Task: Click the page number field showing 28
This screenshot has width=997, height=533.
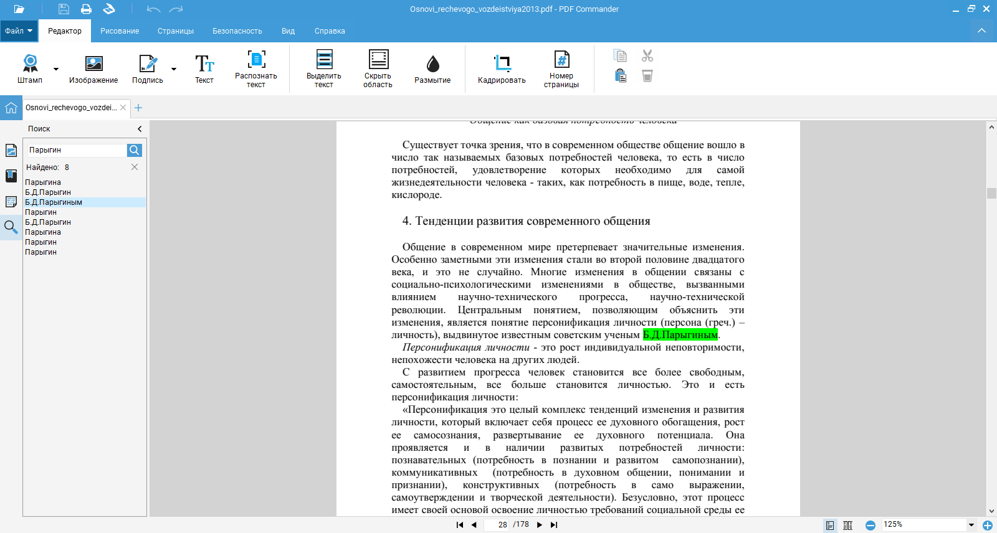Action: tap(497, 525)
